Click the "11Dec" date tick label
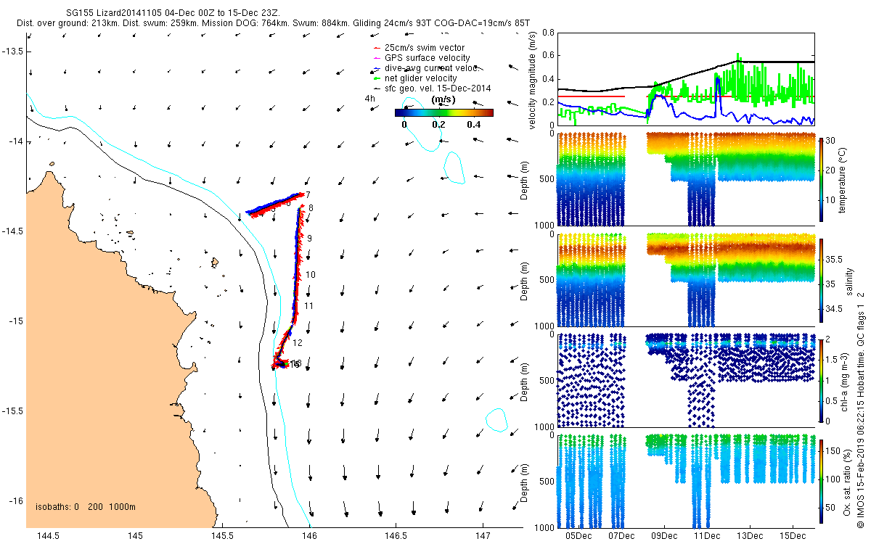Viewport: 871px width, 544px height. pyautogui.click(x=707, y=536)
